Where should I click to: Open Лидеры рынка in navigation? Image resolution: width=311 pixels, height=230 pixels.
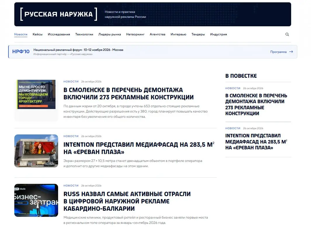click(x=110, y=34)
